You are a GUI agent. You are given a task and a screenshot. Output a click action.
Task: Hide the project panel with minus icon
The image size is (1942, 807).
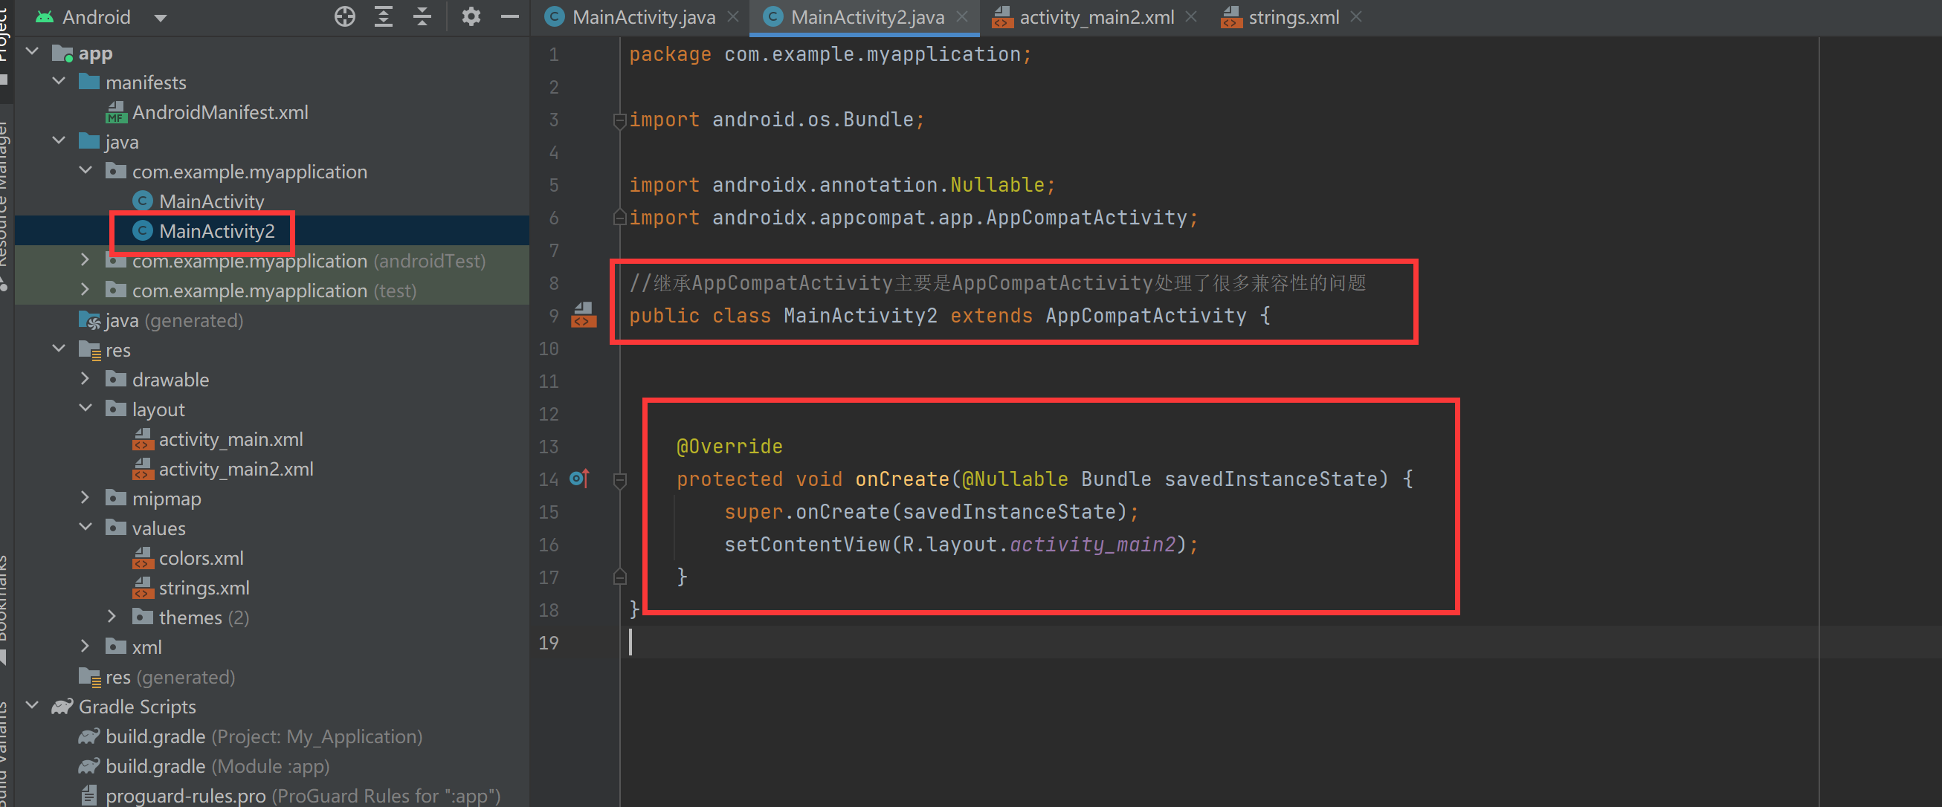510,16
